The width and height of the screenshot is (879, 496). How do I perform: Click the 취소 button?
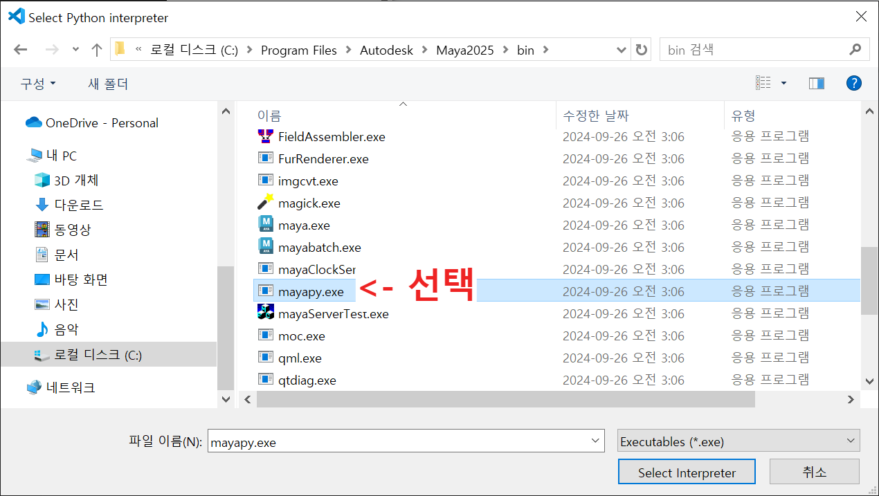point(815,472)
